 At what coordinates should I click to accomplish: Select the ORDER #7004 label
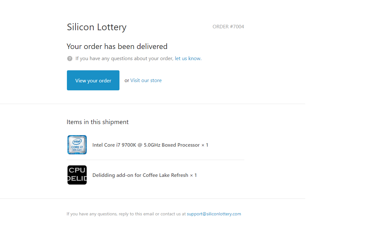[x=228, y=27]
